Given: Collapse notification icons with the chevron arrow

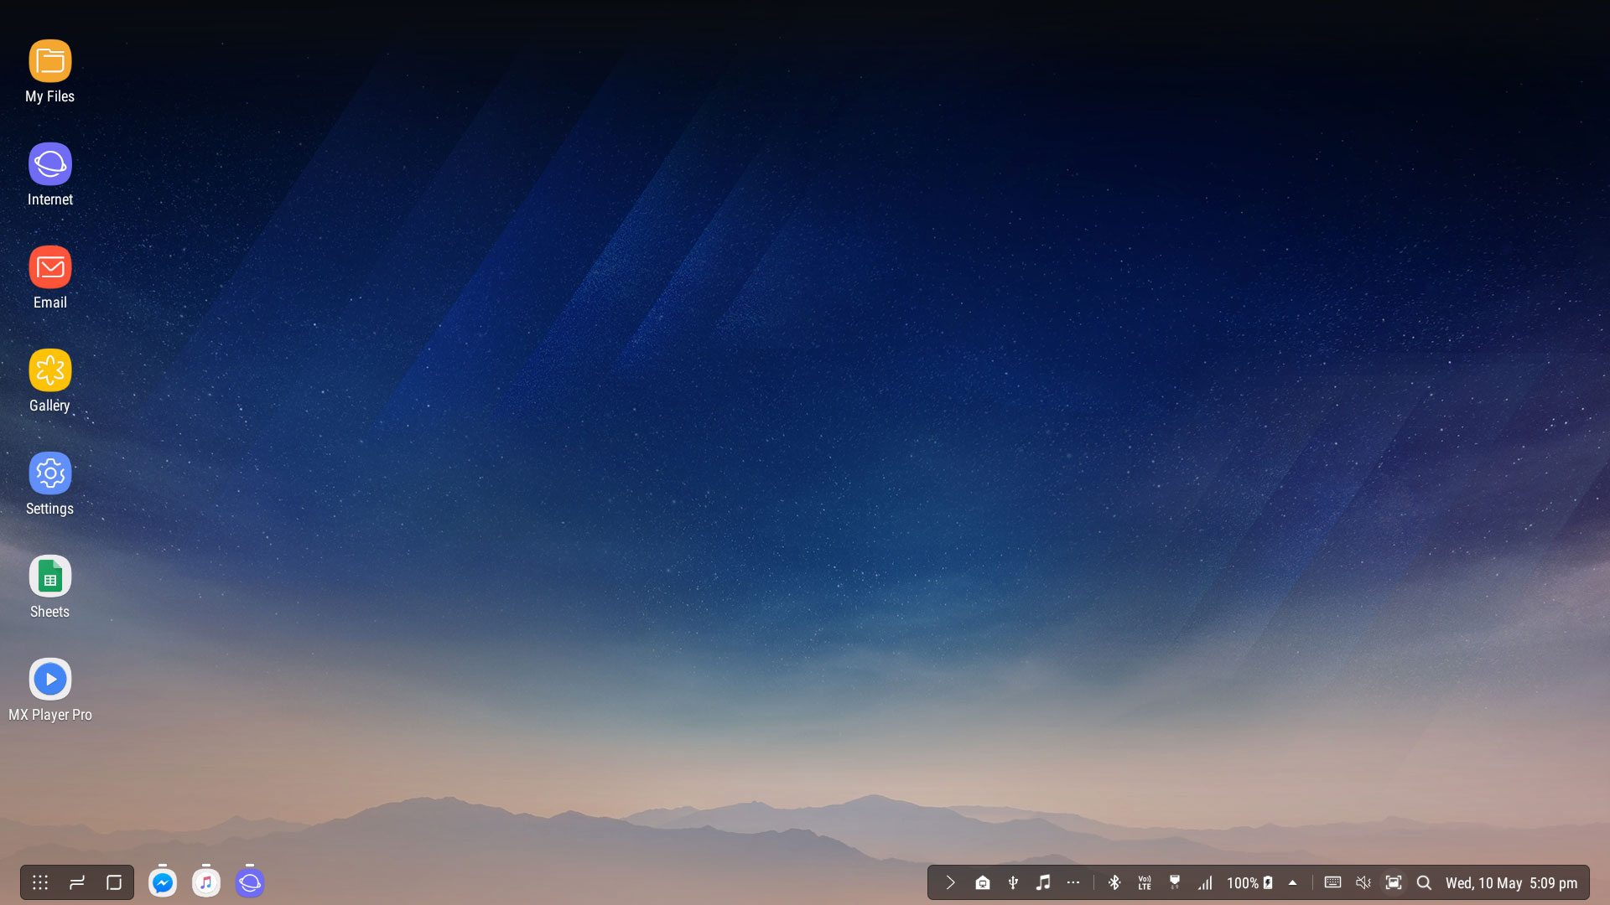Looking at the screenshot, I should [950, 882].
